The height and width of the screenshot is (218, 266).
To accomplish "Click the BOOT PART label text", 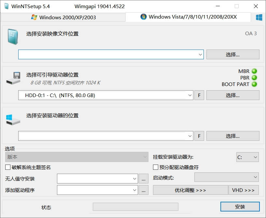I will tap(235, 84).
